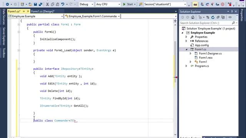The image size is (246, 138).
Task: Expand the Form1.Designer.cs node
Action: click(191, 54)
